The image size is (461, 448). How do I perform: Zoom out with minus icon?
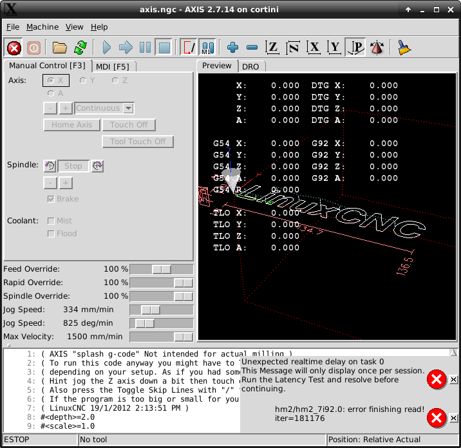click(x=252, y=48)
